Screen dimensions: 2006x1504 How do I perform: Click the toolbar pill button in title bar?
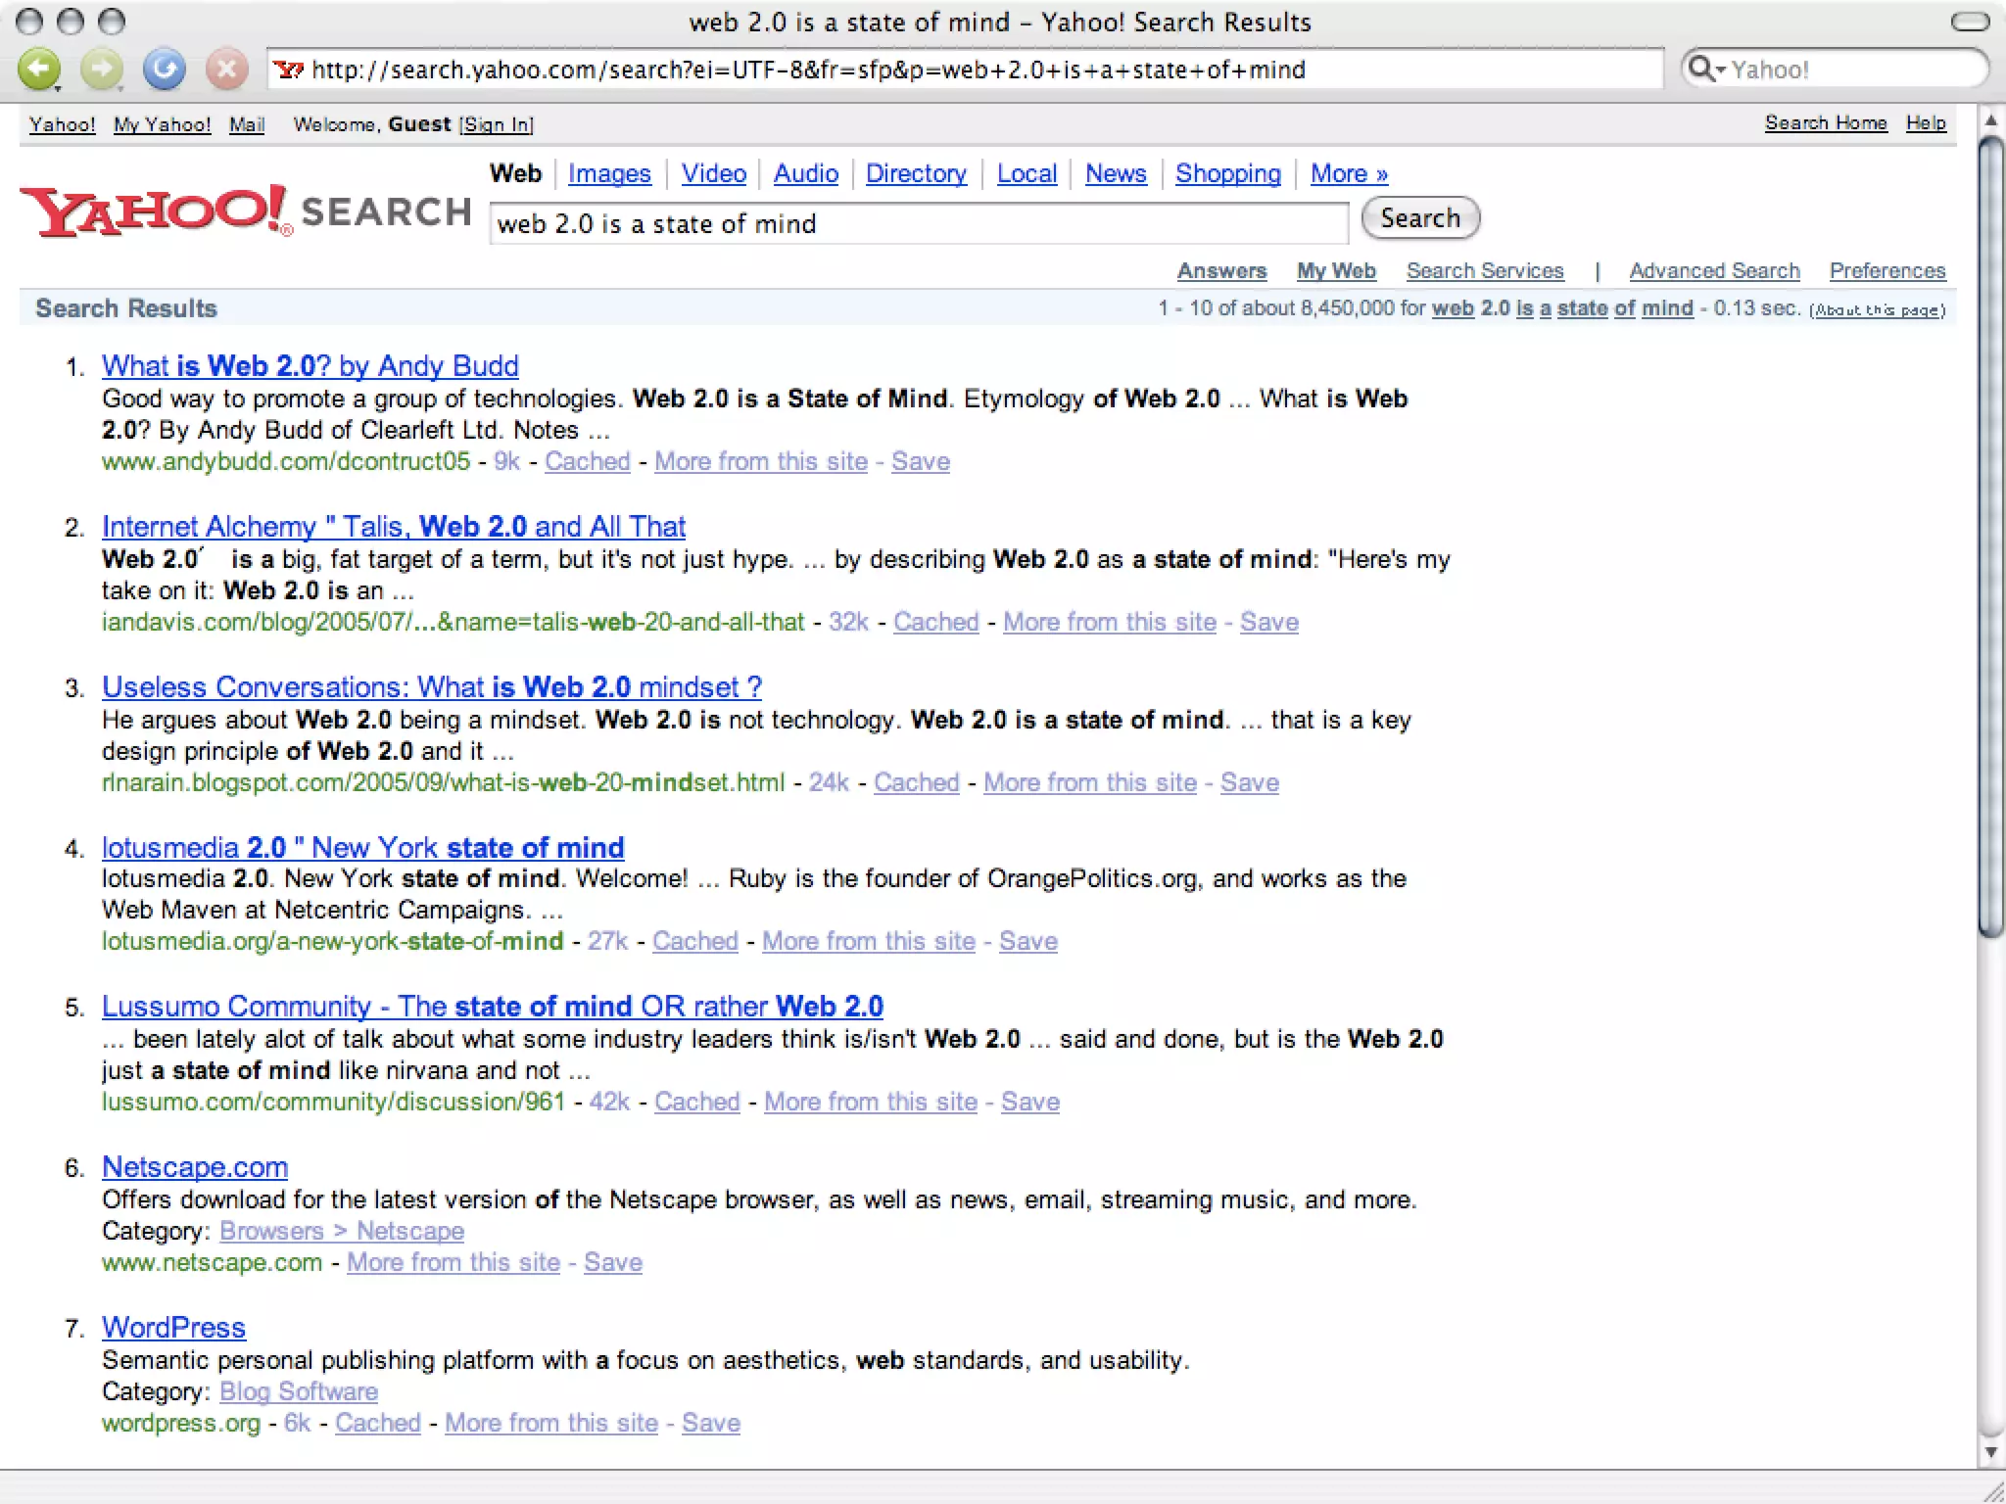(1970, 22)
